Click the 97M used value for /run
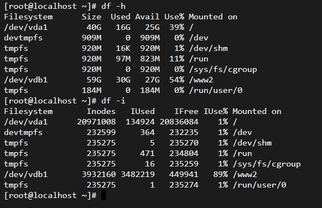This screenshot has width=322, height=208. 123,59
